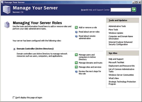Open Administrative Tools link
The width and height of the screenshot is (142, 102).
[117, 26]
